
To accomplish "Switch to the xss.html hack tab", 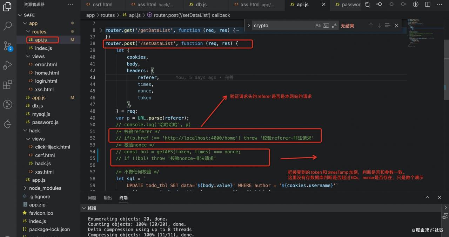I will [155, 5].
